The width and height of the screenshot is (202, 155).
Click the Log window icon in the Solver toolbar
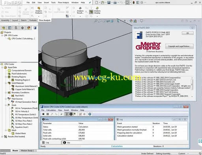[x=67, y=114]
